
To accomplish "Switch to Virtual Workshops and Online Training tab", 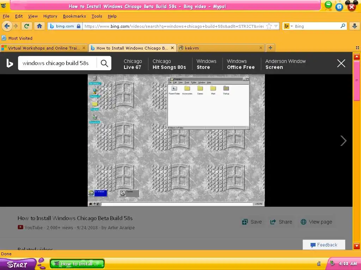I will pyautogui.click(x=44, y=48).
